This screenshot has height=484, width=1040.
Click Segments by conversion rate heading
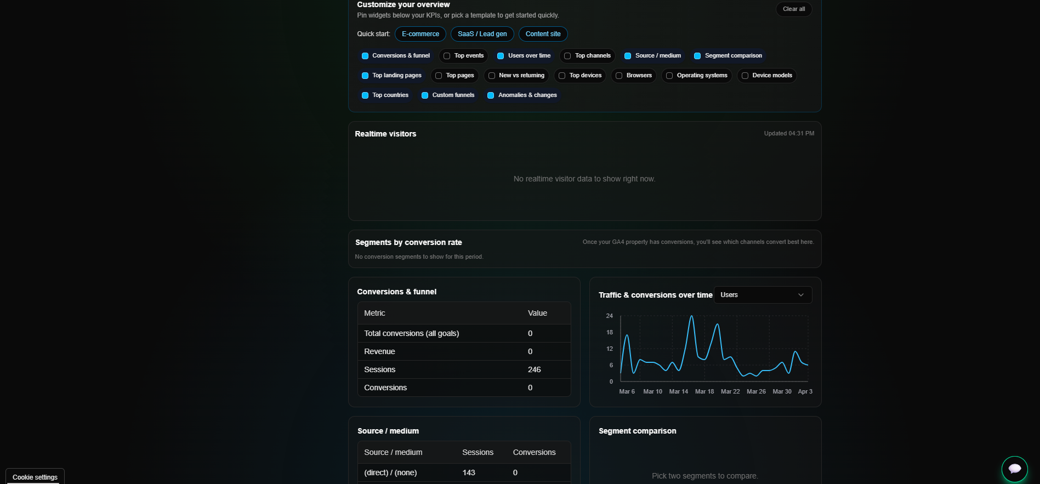pyautogui.click(x=408, y=242)
